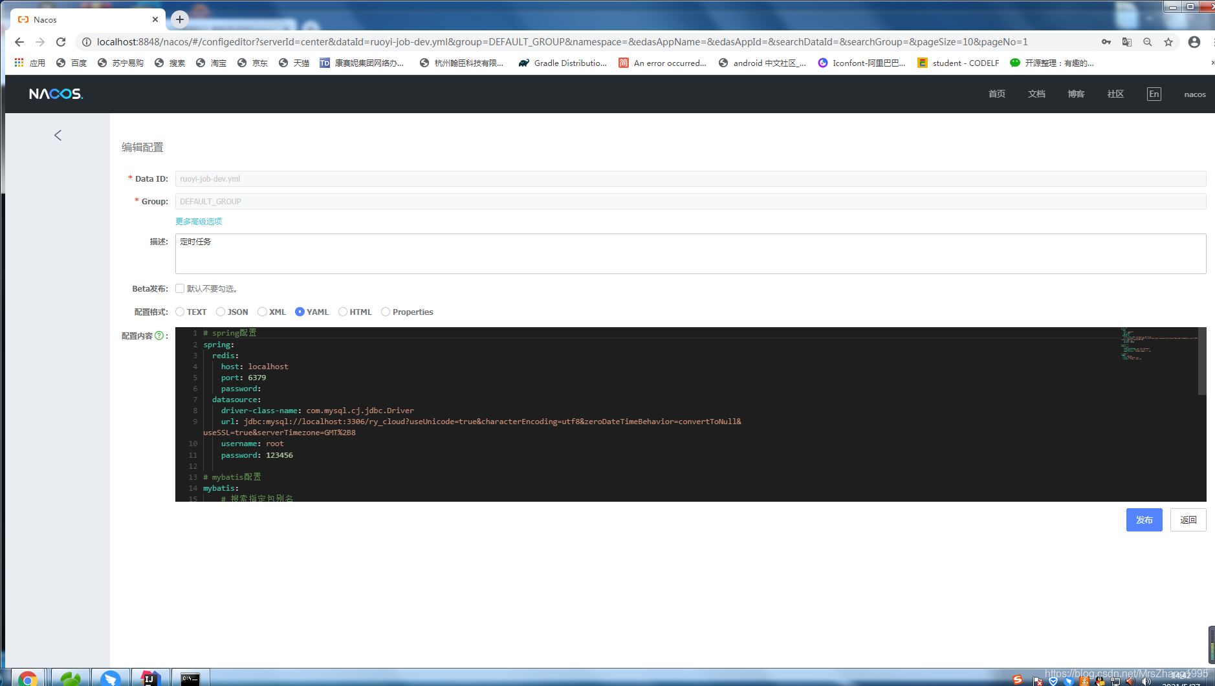Click the port: 6379 line

pos(243,378)
